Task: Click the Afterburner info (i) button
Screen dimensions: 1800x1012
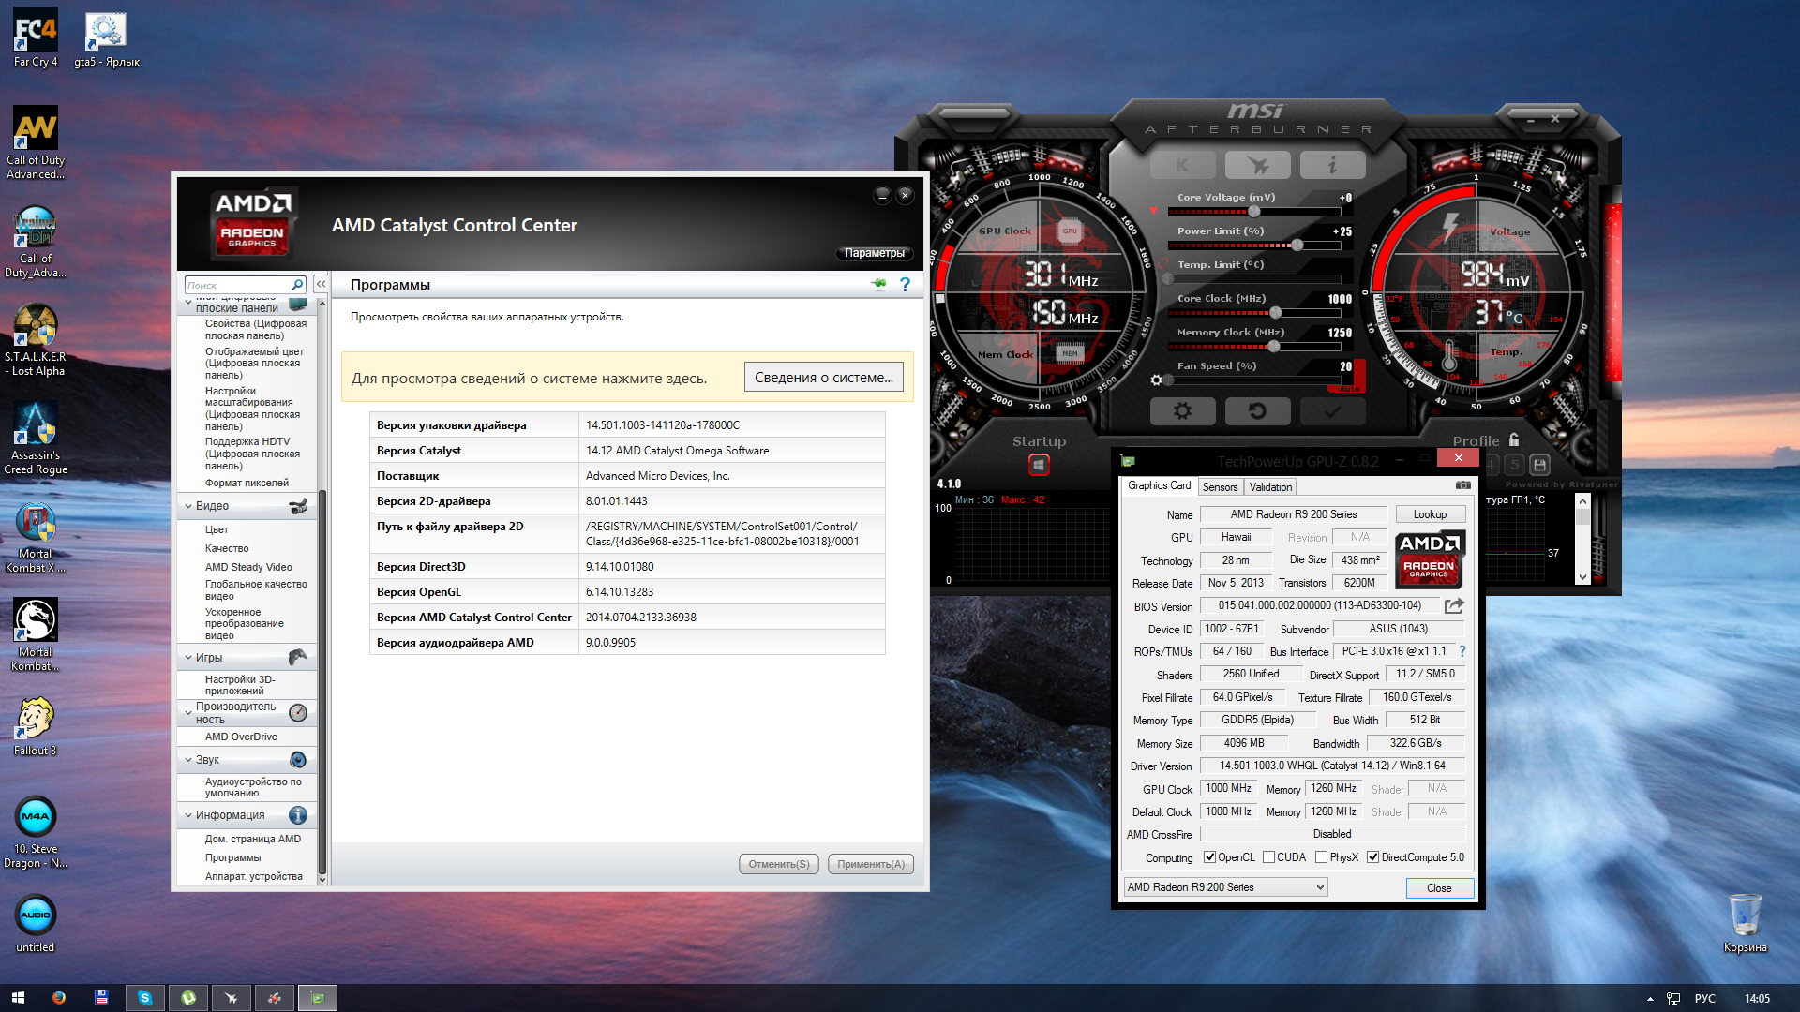Action: pyautogui.click(x=1332, y=165)
